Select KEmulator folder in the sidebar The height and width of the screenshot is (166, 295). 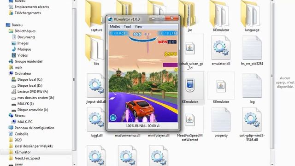coord(23,152)
